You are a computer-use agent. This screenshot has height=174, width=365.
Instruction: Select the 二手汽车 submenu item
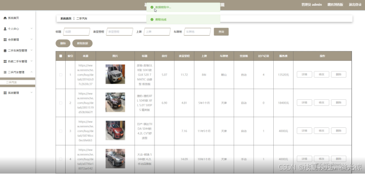pyautogui.click(x=18, y=82)
